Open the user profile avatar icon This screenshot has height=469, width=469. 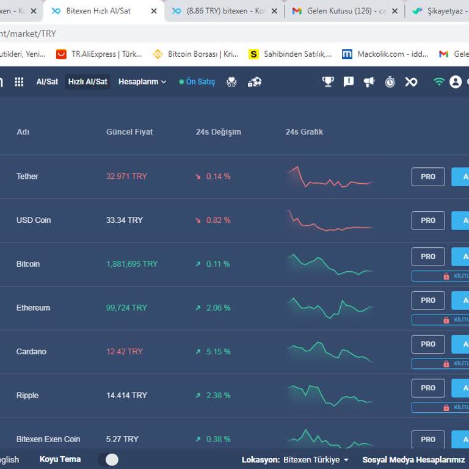tap(455, 82)
